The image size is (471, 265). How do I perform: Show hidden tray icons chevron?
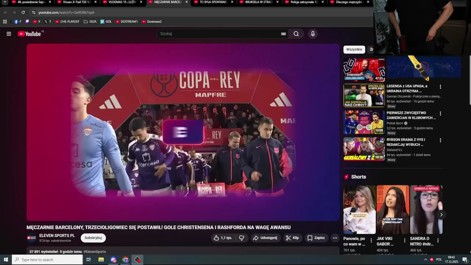tap(426, 260)
